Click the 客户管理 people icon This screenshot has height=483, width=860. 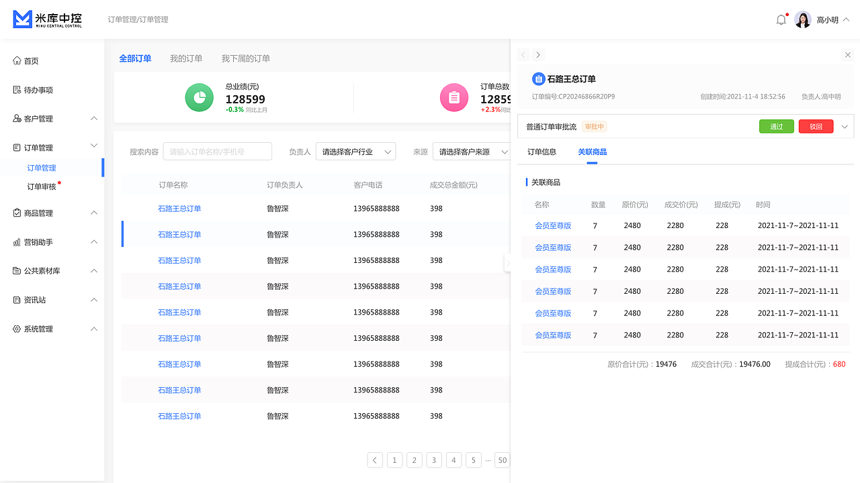coord(17,119)
